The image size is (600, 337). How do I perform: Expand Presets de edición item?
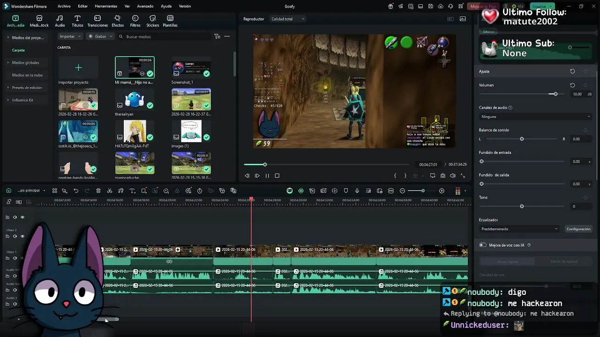pos(27,88)
